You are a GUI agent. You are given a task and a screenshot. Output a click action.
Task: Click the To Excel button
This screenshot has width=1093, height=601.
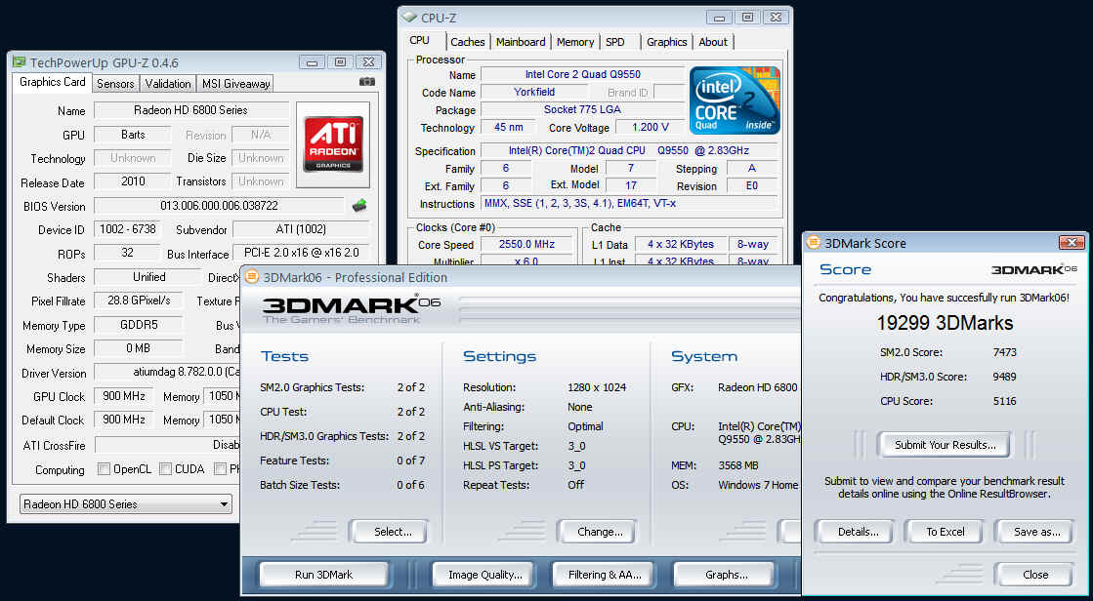point(946,532)
